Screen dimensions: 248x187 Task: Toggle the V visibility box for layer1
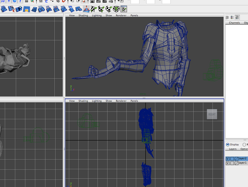[x=228, y=163]
